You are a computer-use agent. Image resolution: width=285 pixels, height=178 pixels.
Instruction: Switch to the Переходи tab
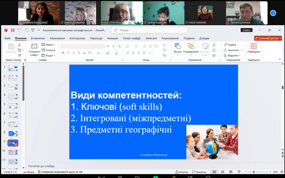click(x=96, y=38)
